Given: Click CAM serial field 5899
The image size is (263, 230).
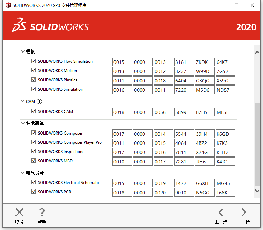Looking at the screenshot, I should tap(184, 112).
